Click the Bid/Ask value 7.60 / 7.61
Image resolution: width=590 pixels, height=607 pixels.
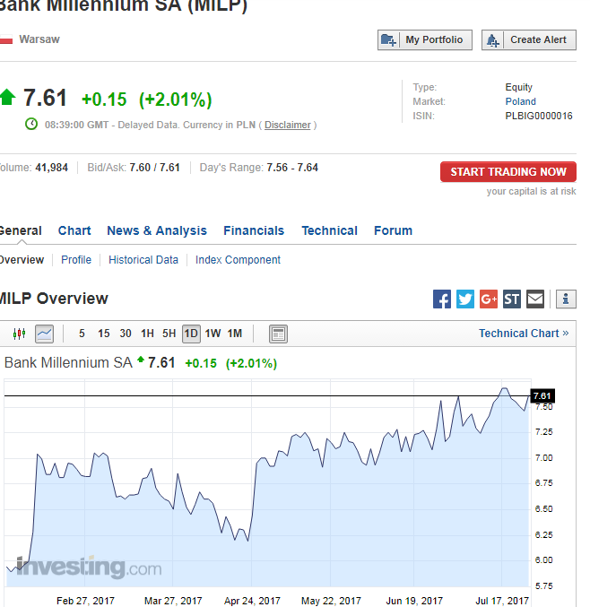tap(154, 168)
